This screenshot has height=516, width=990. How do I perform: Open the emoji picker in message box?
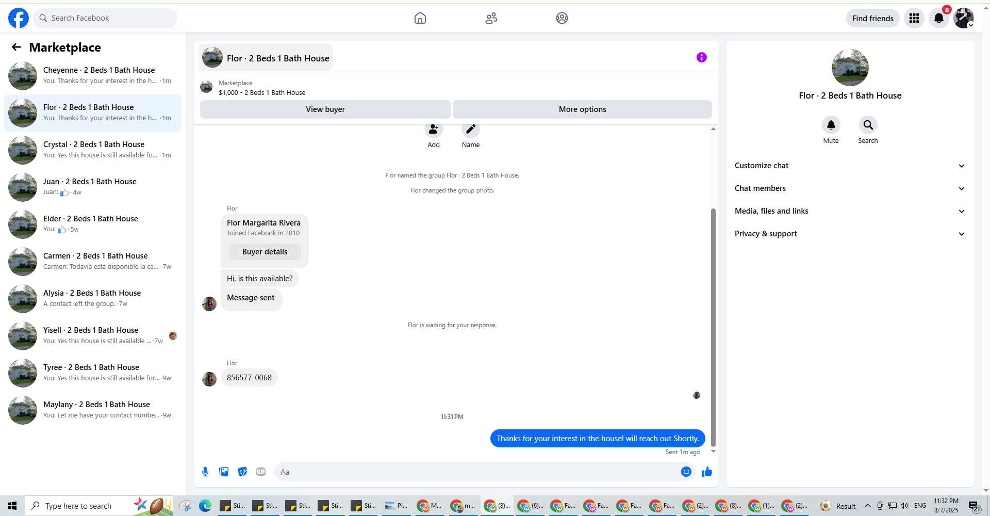686,472
